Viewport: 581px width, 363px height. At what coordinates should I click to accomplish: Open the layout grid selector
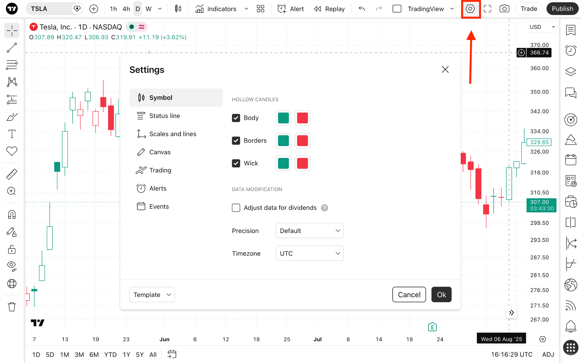click(x=260, y=9)
